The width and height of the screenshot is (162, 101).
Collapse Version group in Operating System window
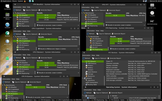tap(111, 96)
